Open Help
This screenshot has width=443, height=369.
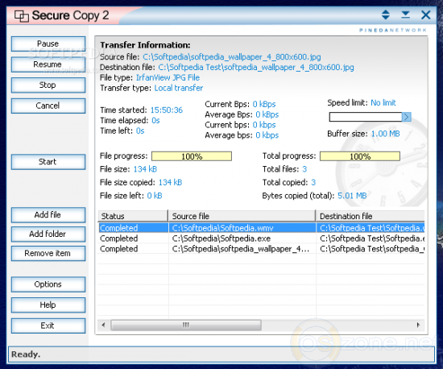coord(48,305)
